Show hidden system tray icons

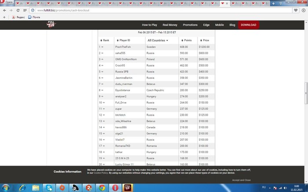[270, 188]
